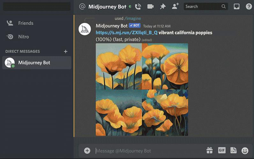Open the generated poppies image grid
The height and width of the screenshot is (159, 254).
[142, 89]
